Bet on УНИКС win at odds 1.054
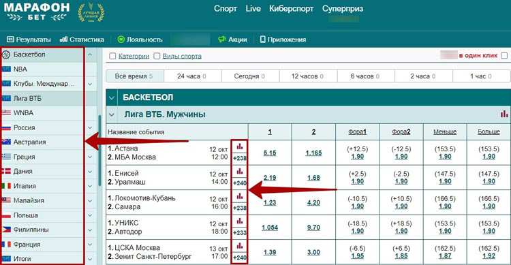 tap(270, 227)
